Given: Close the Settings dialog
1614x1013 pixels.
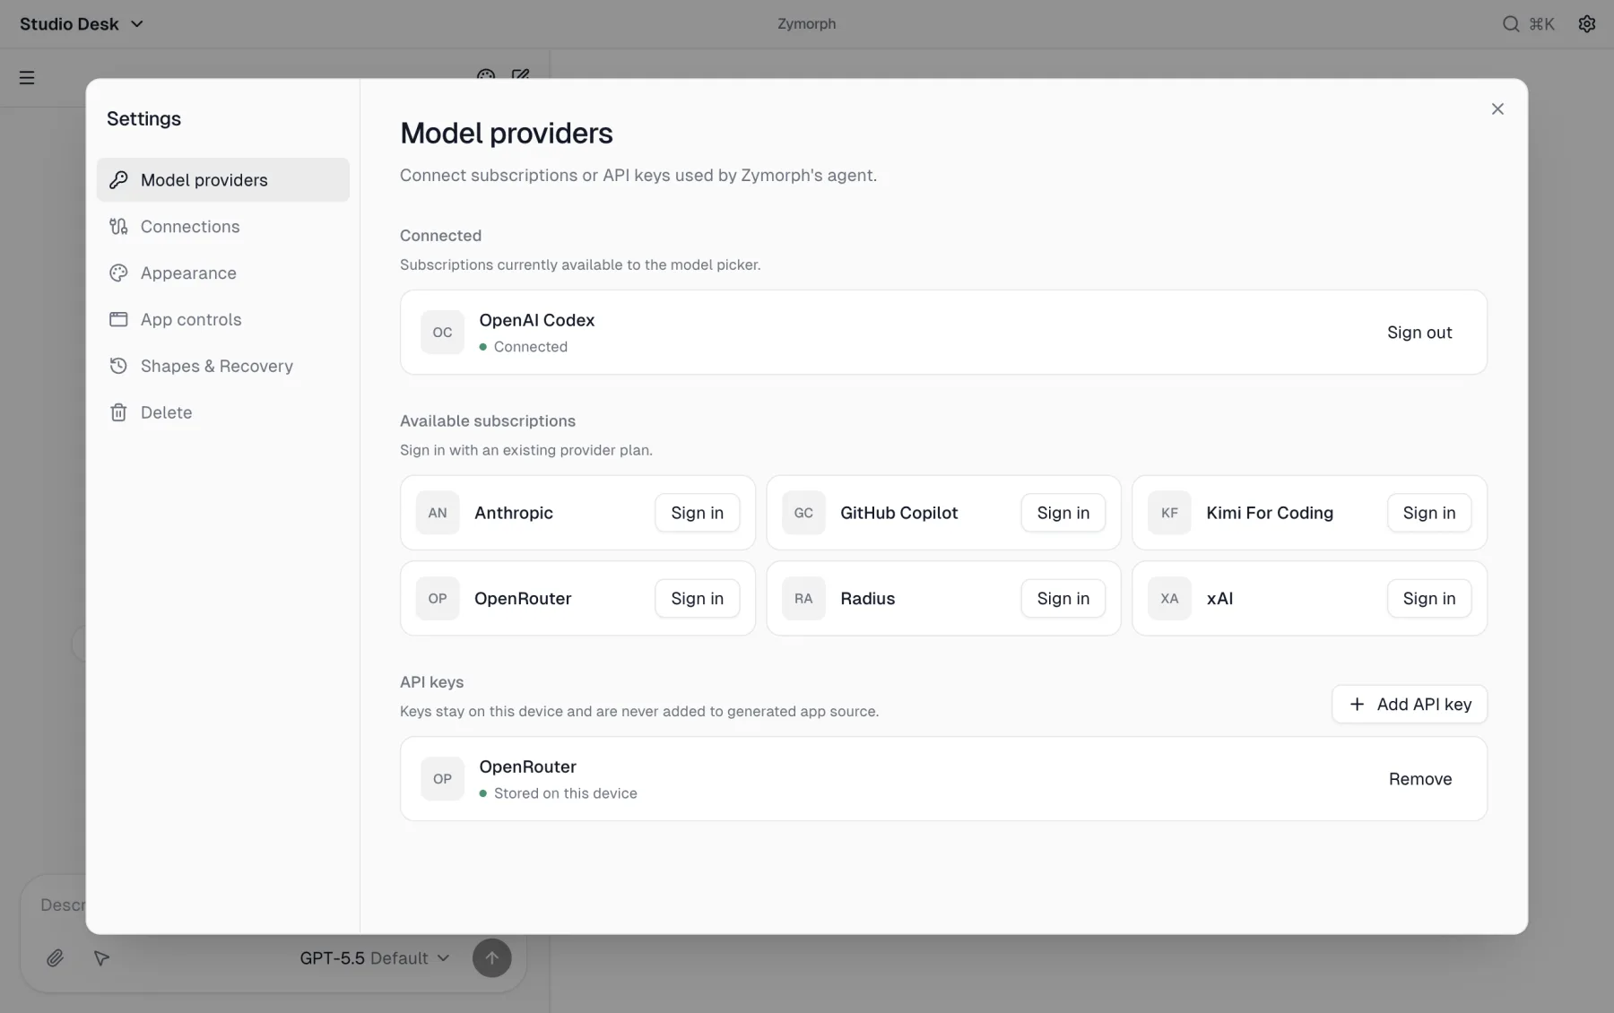Looking at the screenshot, I should click(1497, 109).
